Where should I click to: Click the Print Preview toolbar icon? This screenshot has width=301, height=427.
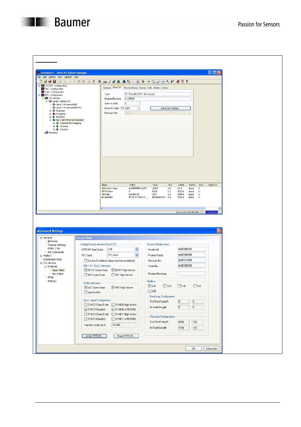pos(65,81)
